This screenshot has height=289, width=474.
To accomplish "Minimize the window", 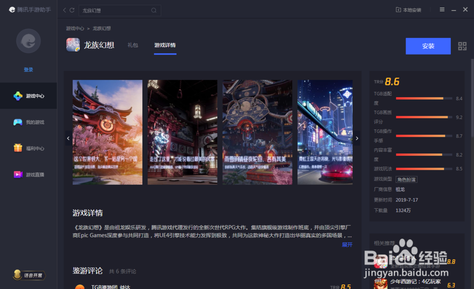I will 454,10.
